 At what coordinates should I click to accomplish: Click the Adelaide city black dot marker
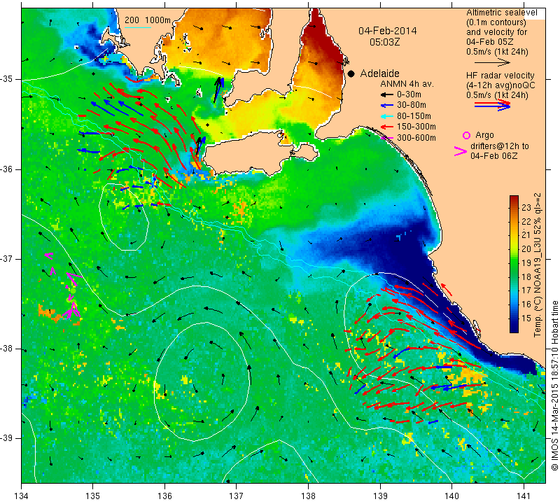point(351,74)
